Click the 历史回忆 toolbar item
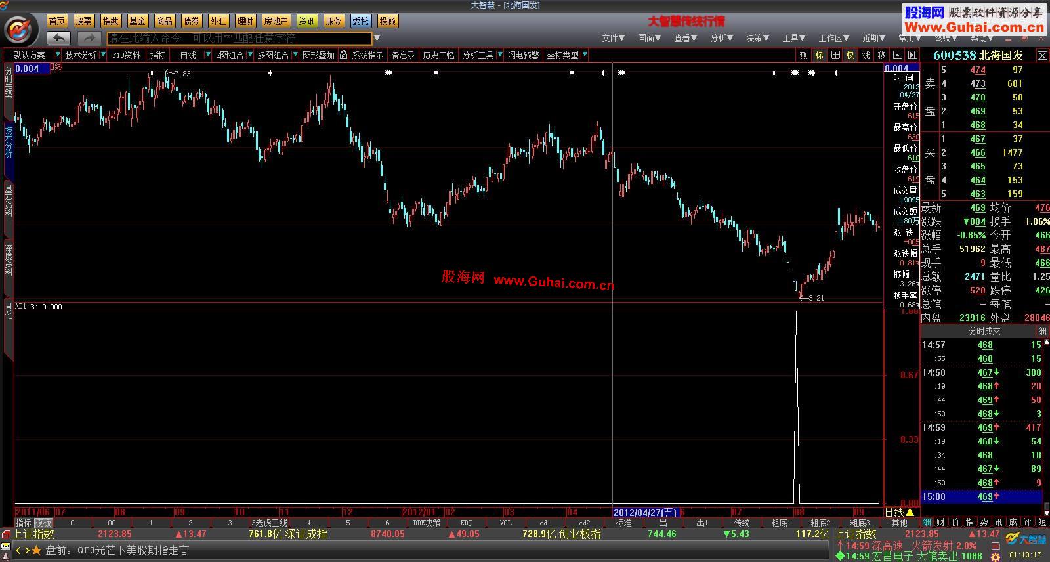This screenshot has width=1050, height=562. pos(438,55)
